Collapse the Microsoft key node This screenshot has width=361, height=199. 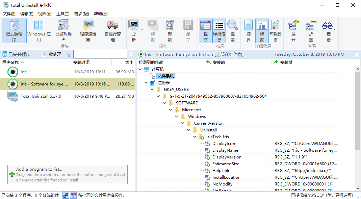point(171,109)
